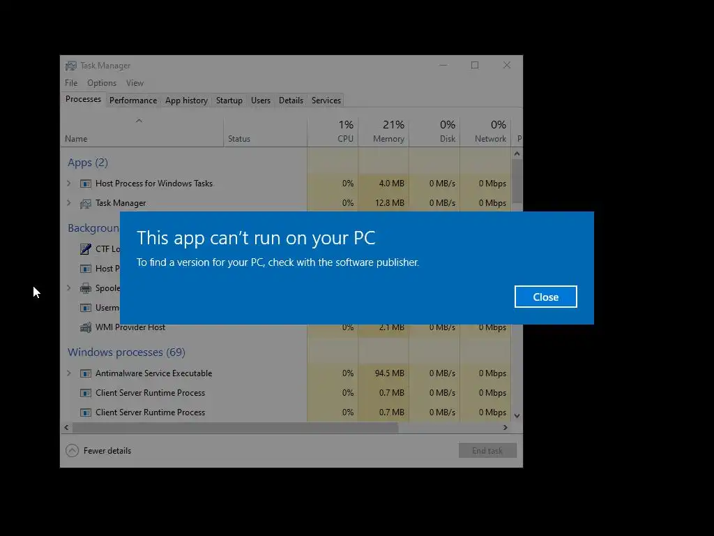The width and height of the screenshot is (714, 536).
Task: Switch to the Performance tab
Action: tap(133, 100)
